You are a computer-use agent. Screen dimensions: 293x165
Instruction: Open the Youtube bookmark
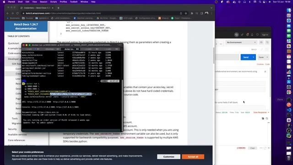pos(27,18)
